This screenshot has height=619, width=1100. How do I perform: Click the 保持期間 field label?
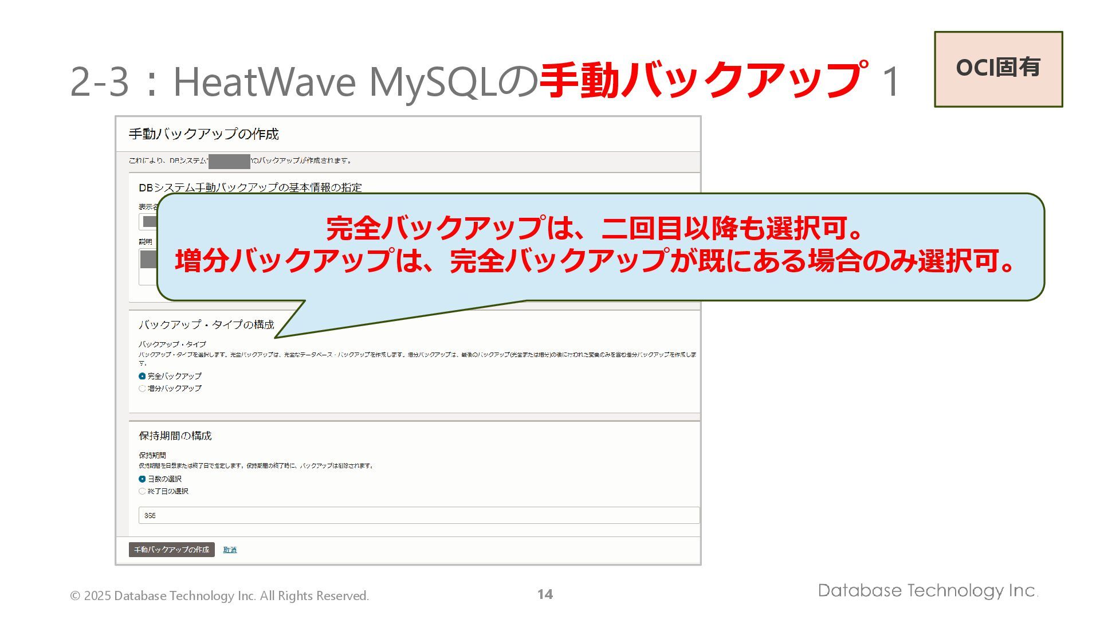[x=152, y=455]
